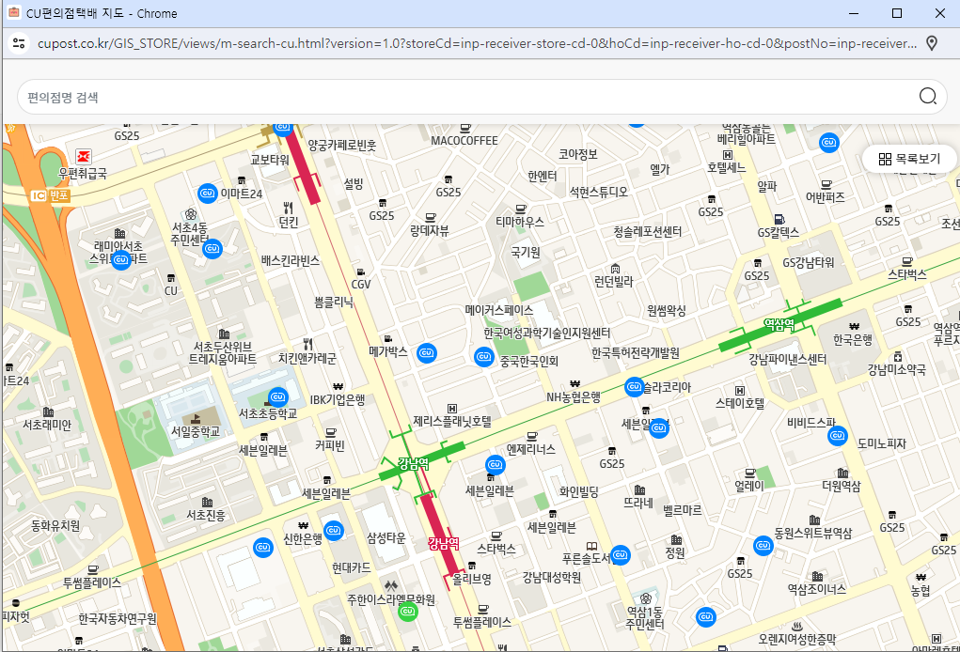Click the search magnifier icon
960x652 pixels.
click(927, 96)
